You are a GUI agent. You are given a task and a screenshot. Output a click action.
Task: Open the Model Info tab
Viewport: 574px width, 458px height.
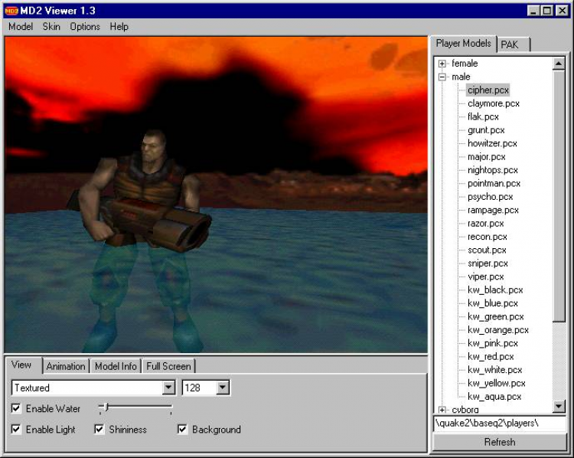click(116, 366)
